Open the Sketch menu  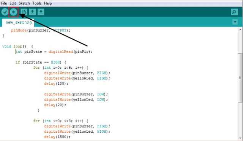[x=24, y=3]
